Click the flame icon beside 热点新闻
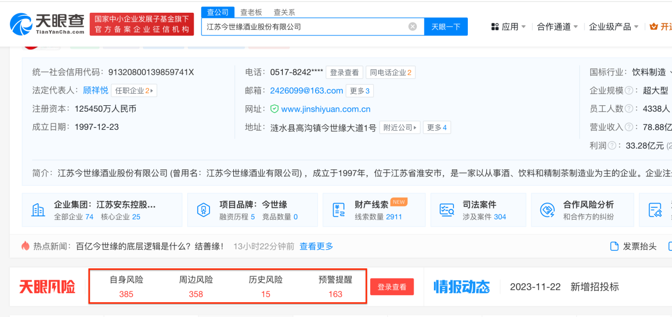 (25, 246)
